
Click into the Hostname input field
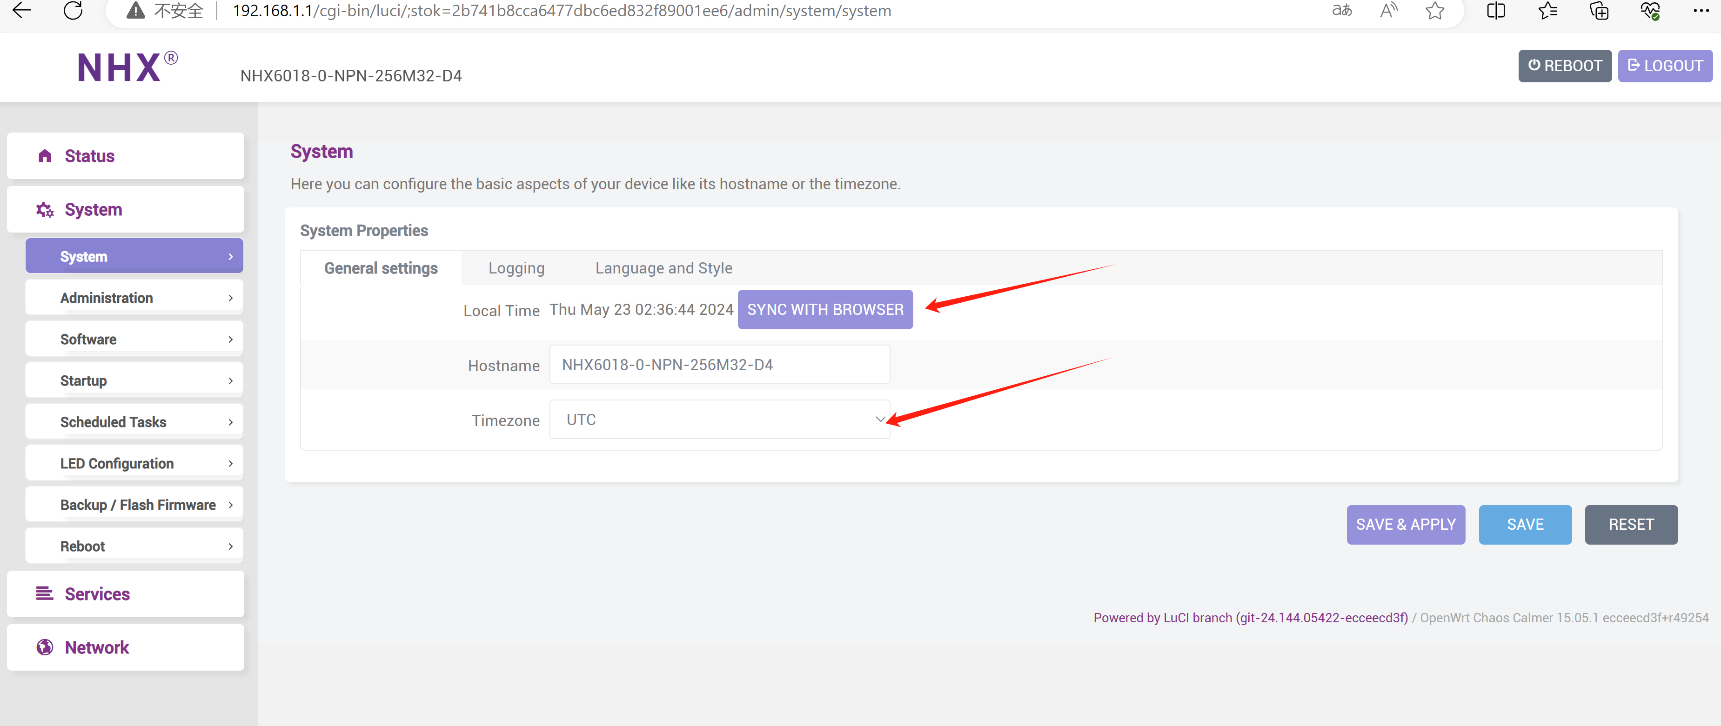pos(719,365)
